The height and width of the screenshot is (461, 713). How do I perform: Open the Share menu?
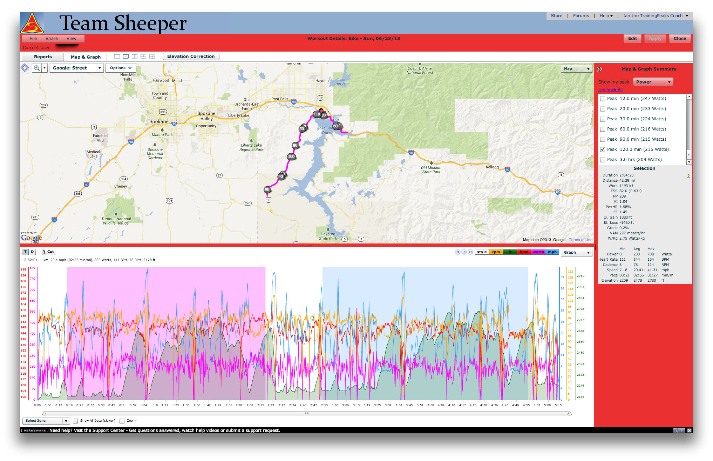pyautogui.click(x=52, y=39)
